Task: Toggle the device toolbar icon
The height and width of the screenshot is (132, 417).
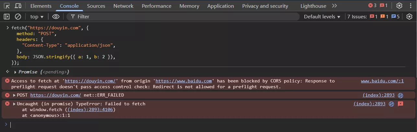Action: click(18, 6)
